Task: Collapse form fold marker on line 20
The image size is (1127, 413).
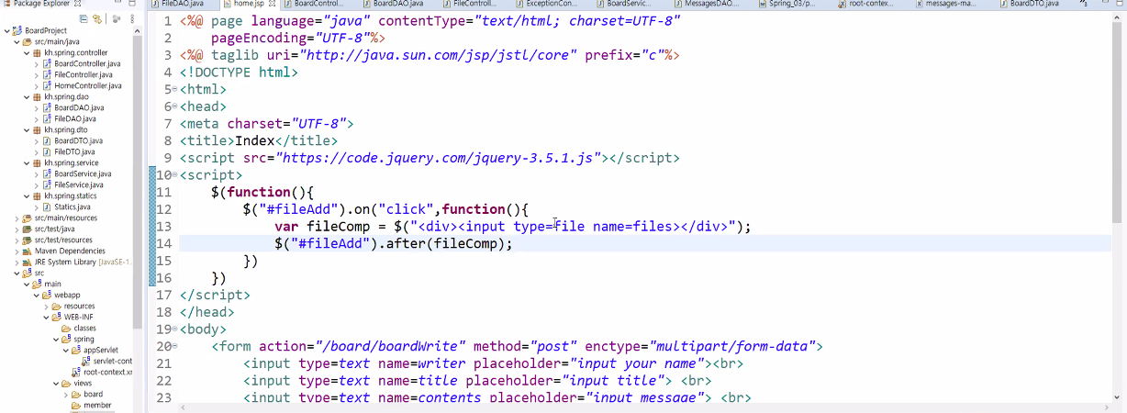Action: [174, 347]
